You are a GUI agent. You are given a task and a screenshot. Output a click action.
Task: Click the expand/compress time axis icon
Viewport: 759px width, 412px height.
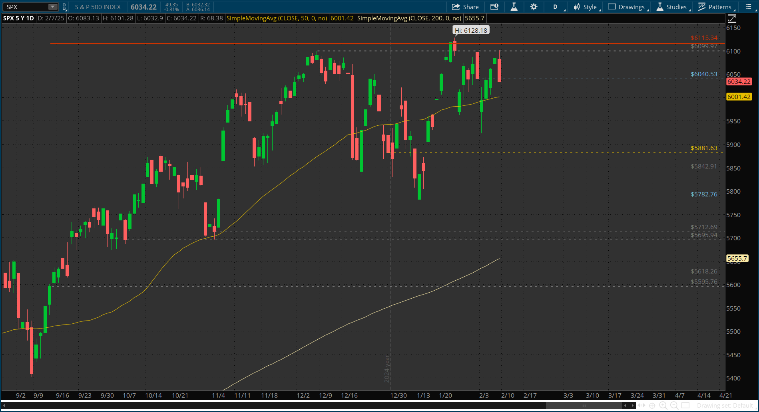pyautogui.click(x=642, y=406)
